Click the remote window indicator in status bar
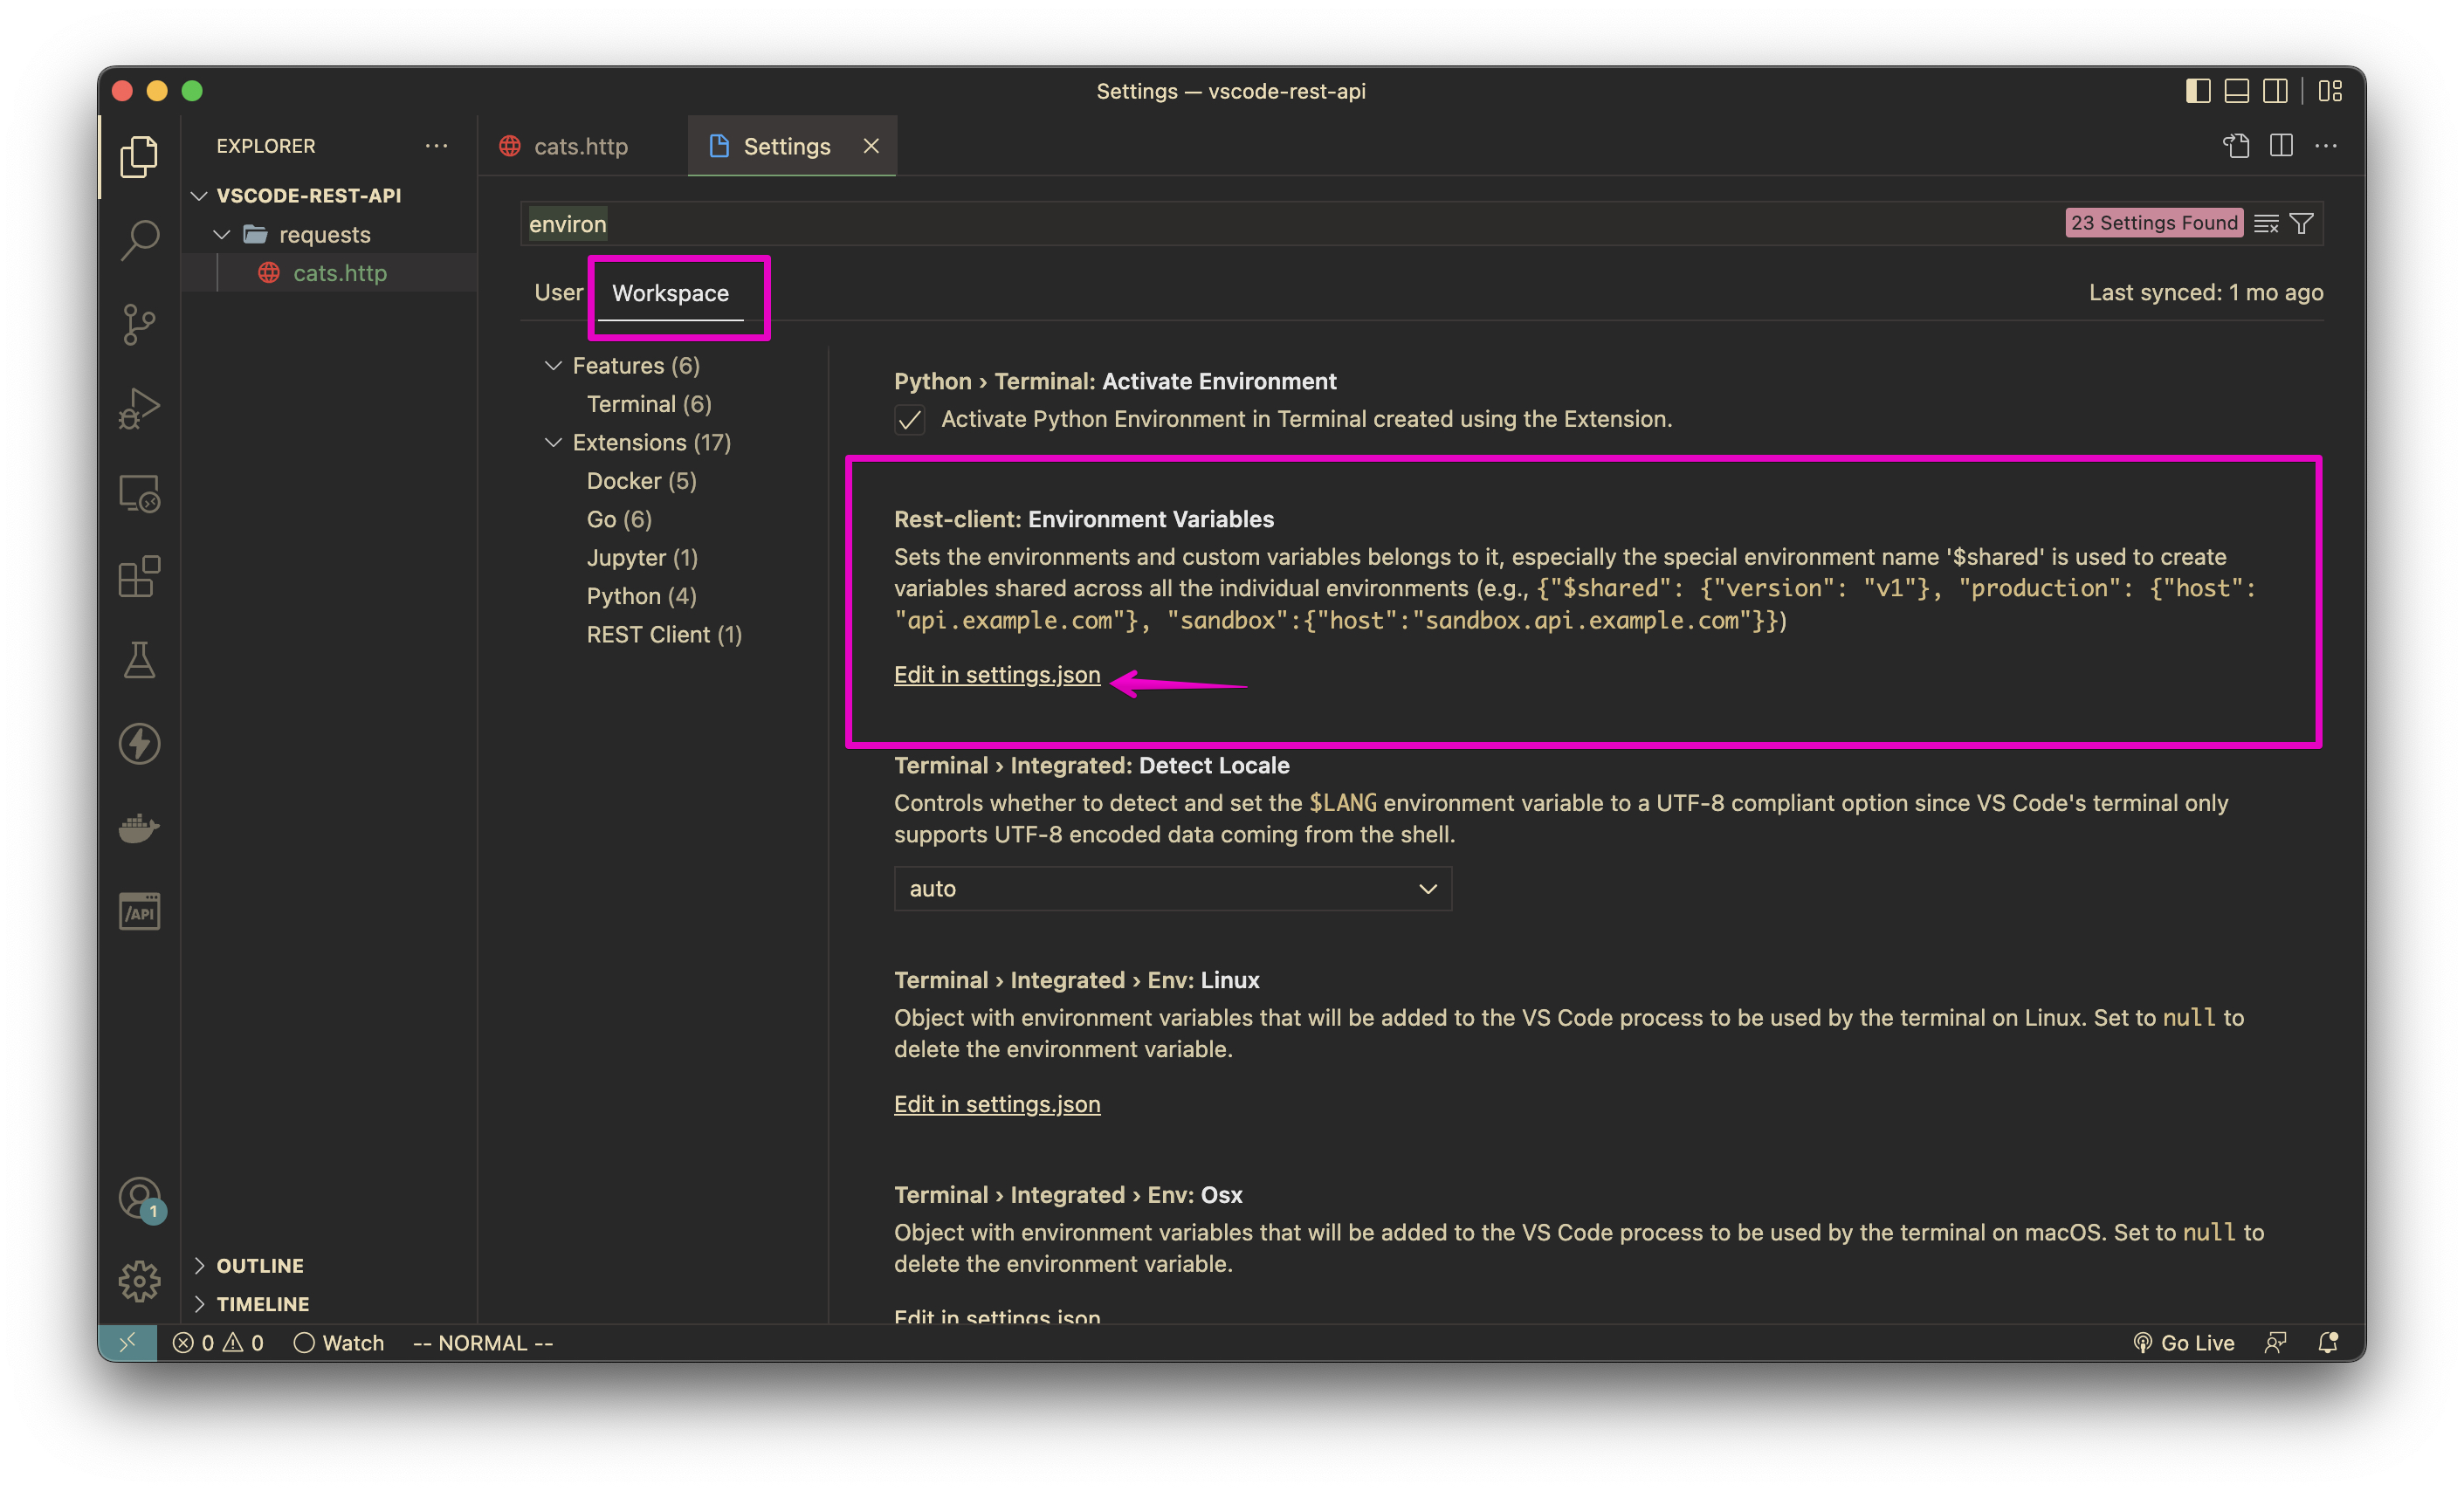 coord(128,1343)
